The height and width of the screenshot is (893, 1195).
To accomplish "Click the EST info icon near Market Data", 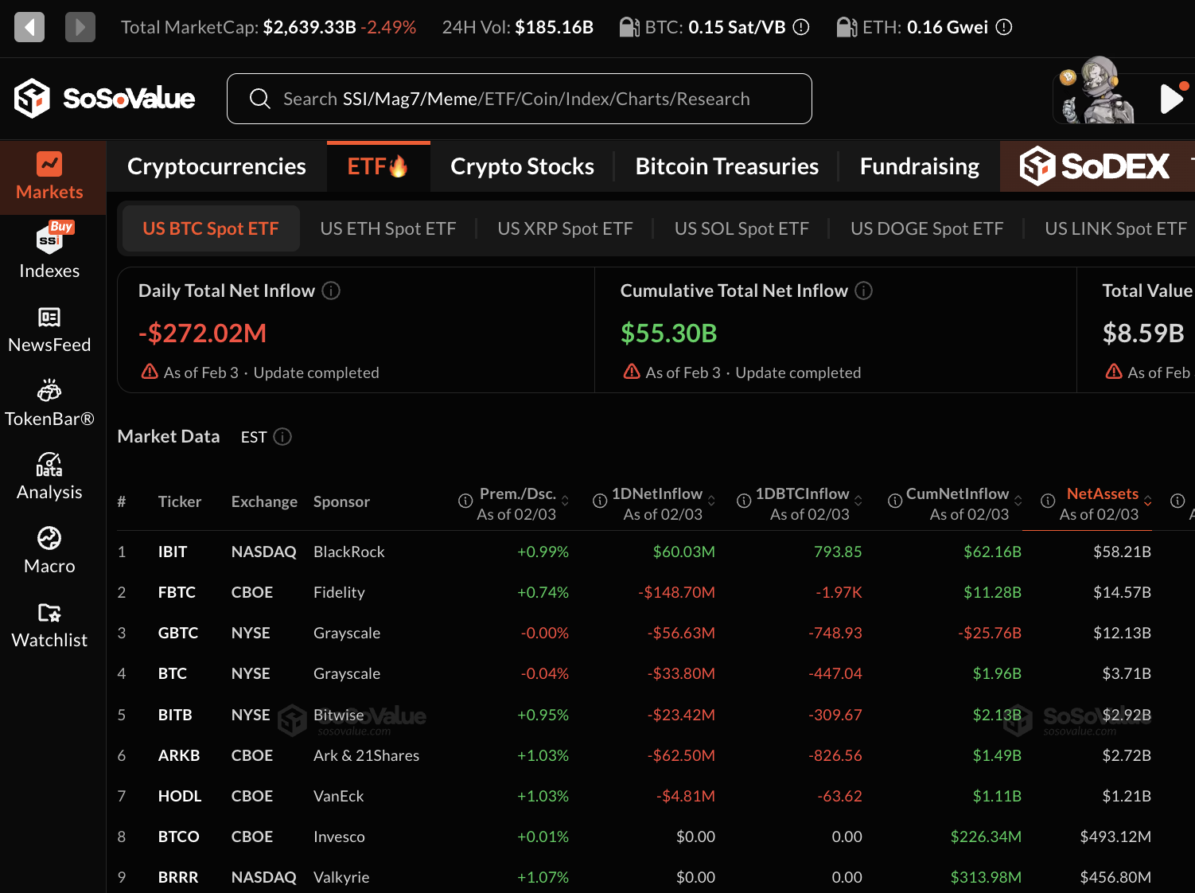I will tap(284, 436).
